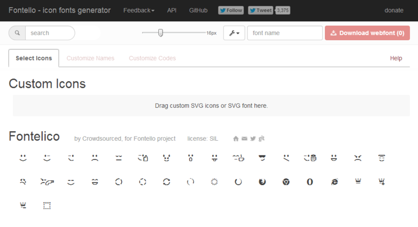Switch to the Select Icons tab
Screen dimensions: 418x227
coord(34,58)
